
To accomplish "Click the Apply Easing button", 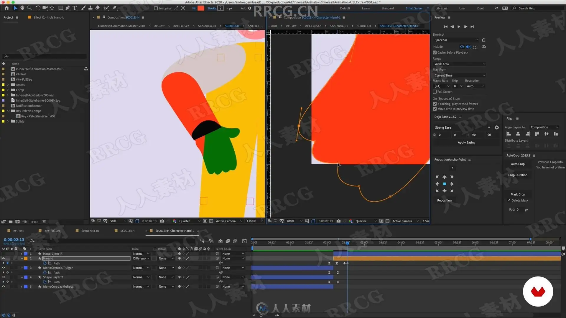I will 466,143.
